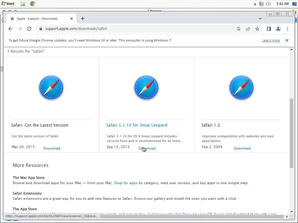Download Safari latest version (Mar 20, 2015)
This screenshot has height=223, width=298.
[x=52, y=148]
